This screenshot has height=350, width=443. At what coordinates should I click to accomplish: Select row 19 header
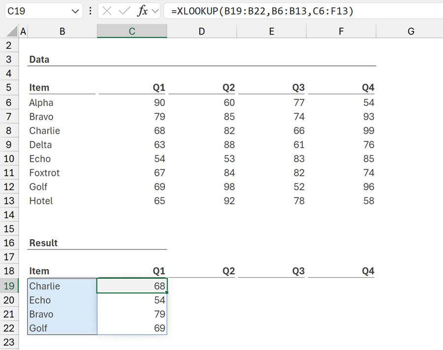pos(9,286)
